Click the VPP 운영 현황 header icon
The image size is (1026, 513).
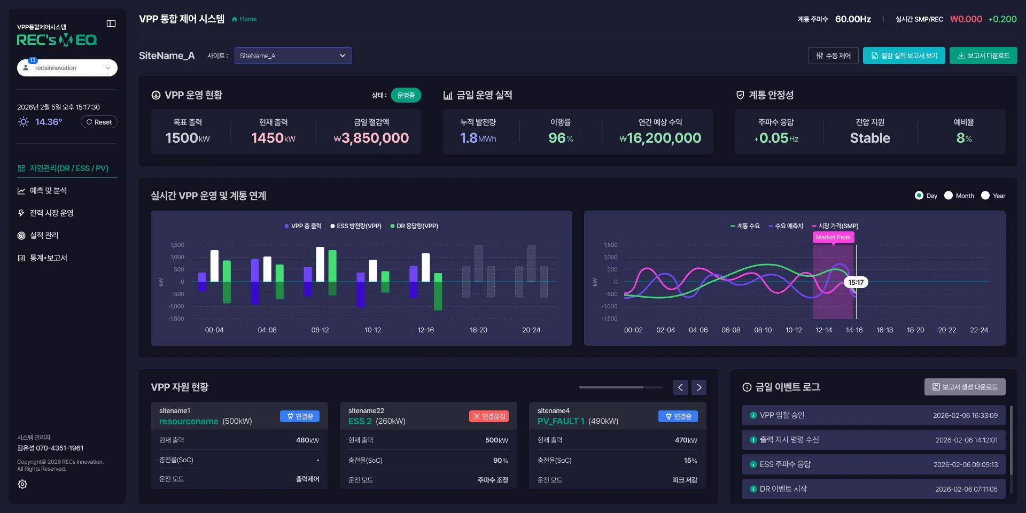click(x=156, y=95)
